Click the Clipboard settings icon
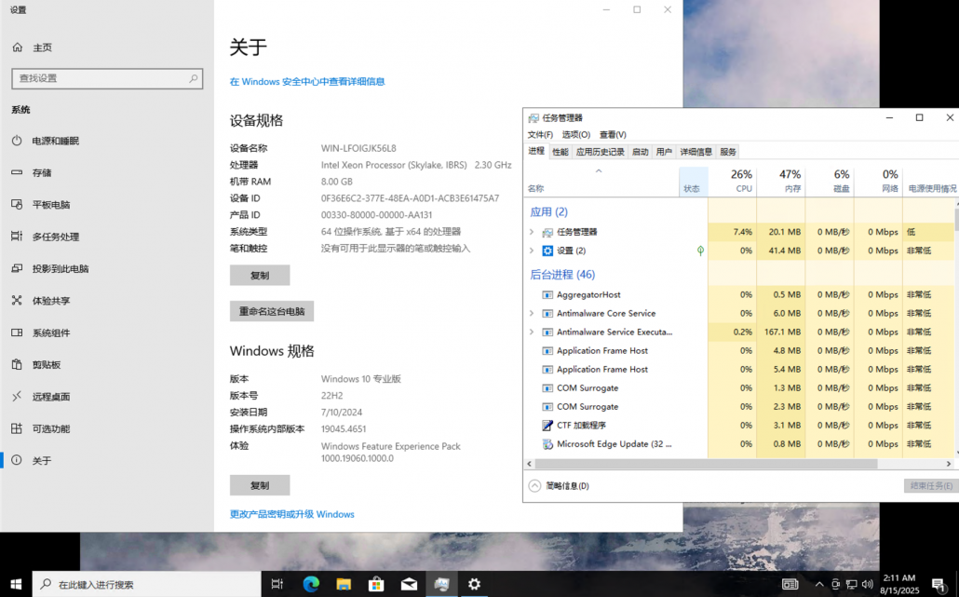Image resolution: width=959 pixels, height=597 pixels. coord(17,364)
